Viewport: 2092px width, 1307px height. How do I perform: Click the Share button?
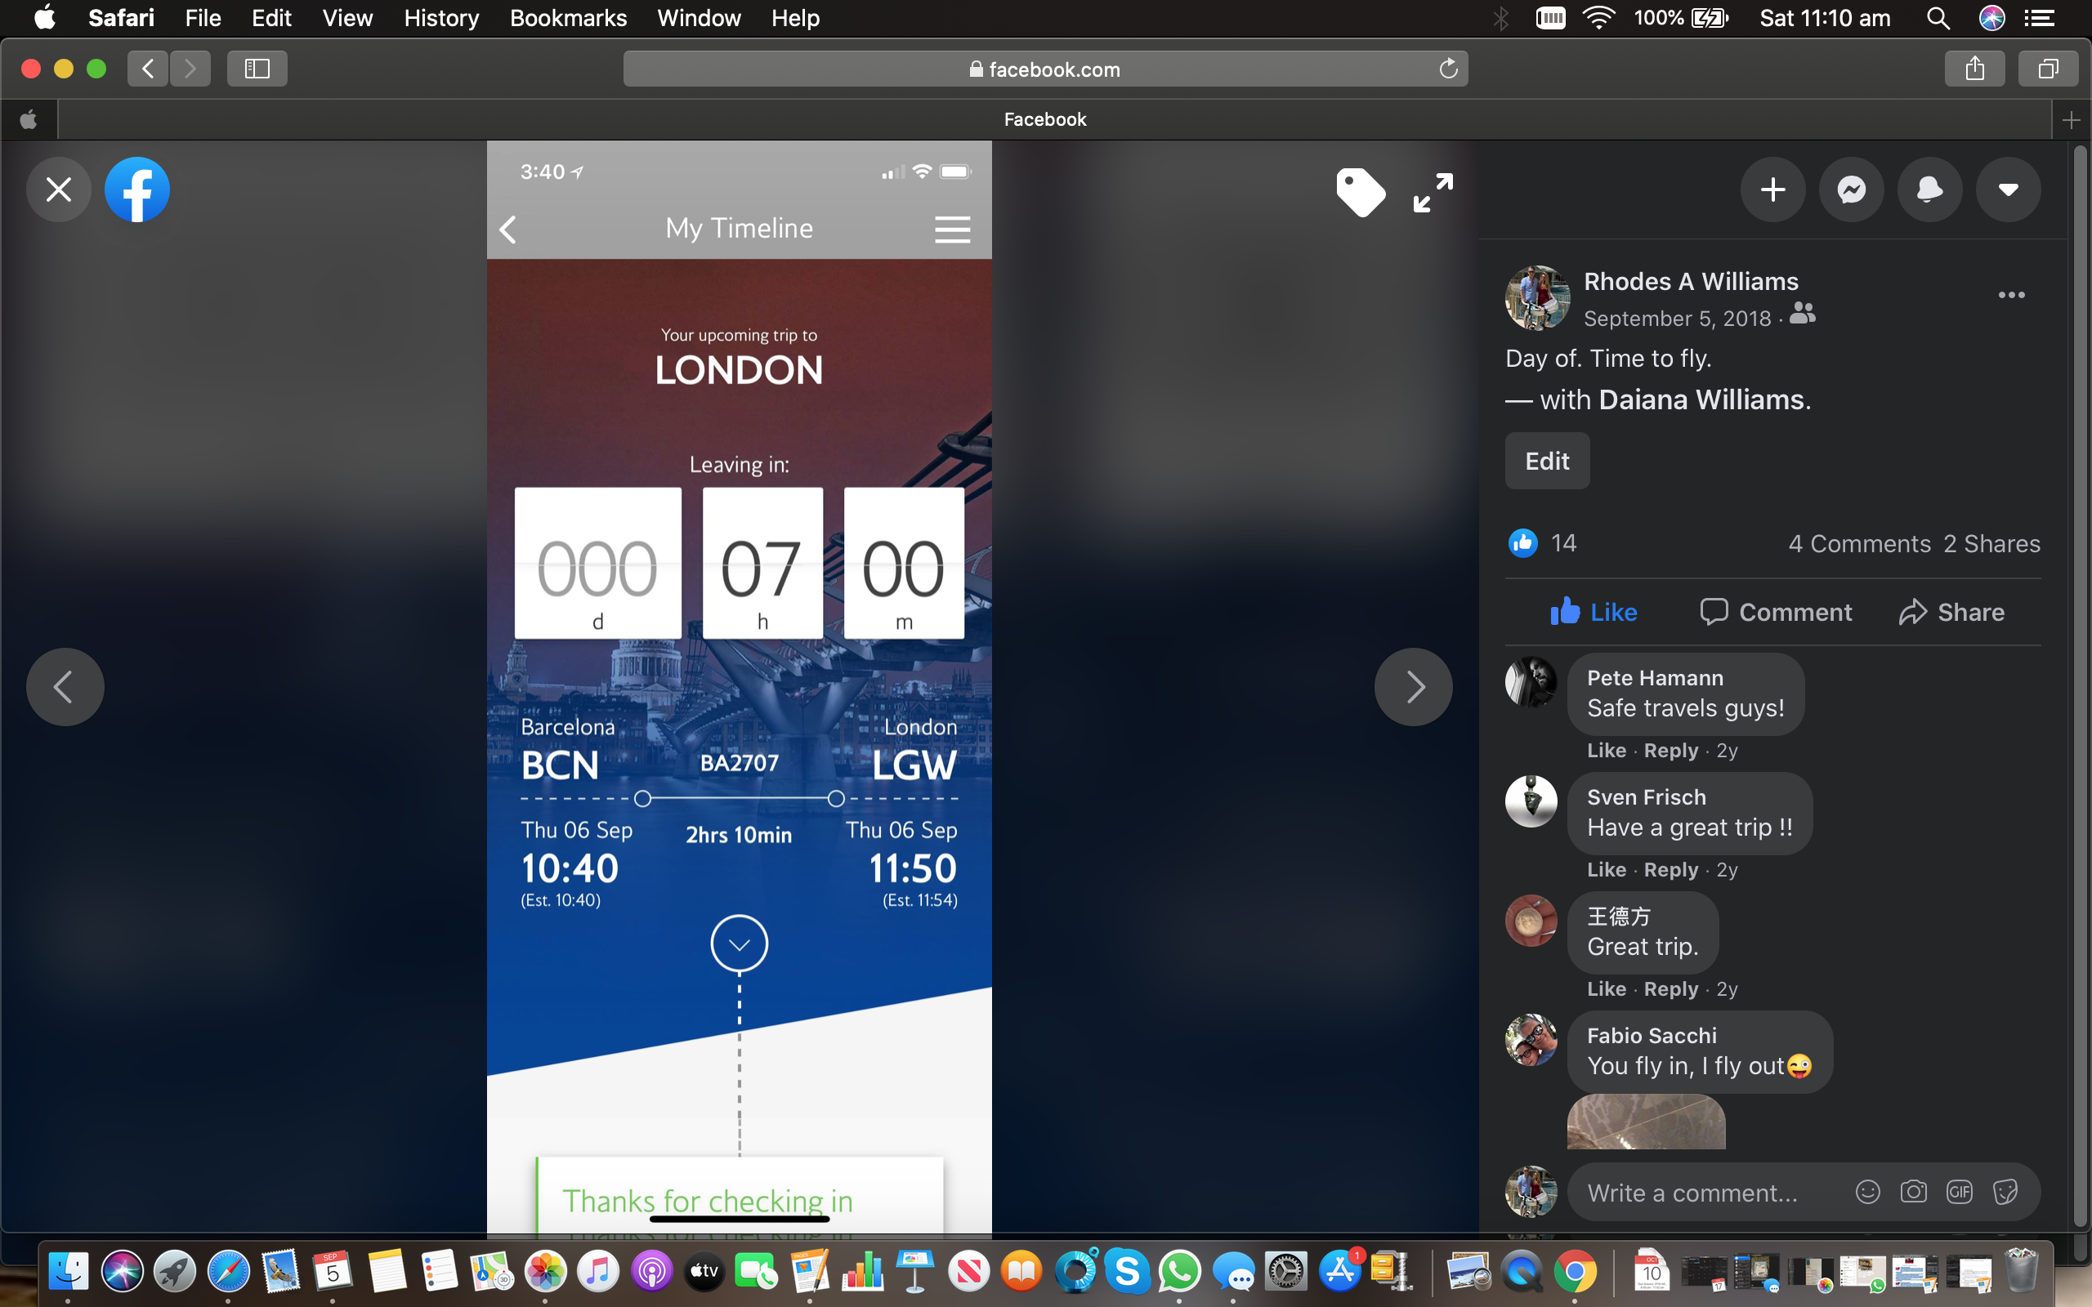(x=1951, y=612)
